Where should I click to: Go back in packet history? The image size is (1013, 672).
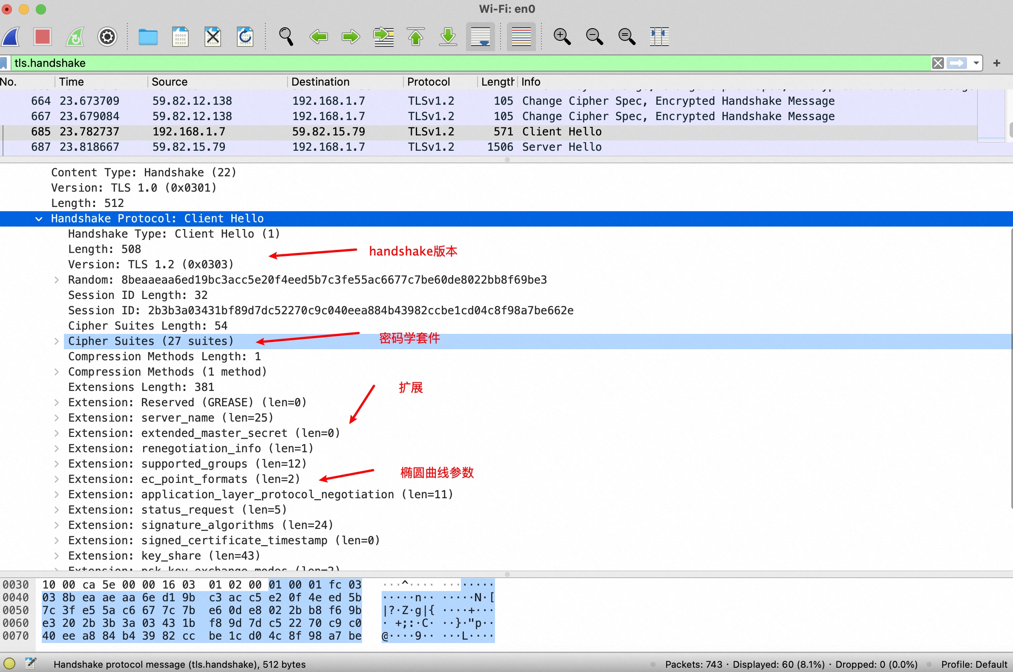coord(319,37)
